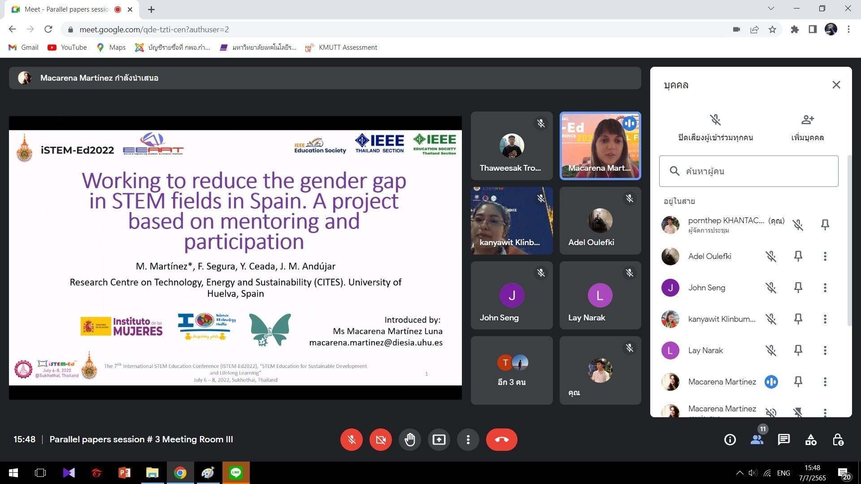Pin pornthep KHANTAC to the screen
The image size is (861, 484).
tap(825, 225)
